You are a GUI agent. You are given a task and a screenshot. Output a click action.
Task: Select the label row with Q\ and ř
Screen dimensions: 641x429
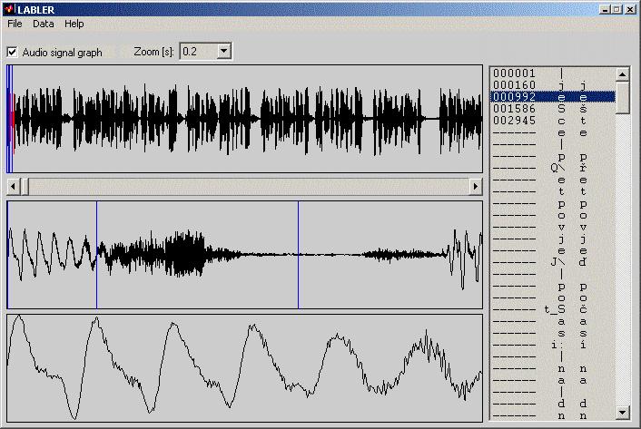(553, 168)
